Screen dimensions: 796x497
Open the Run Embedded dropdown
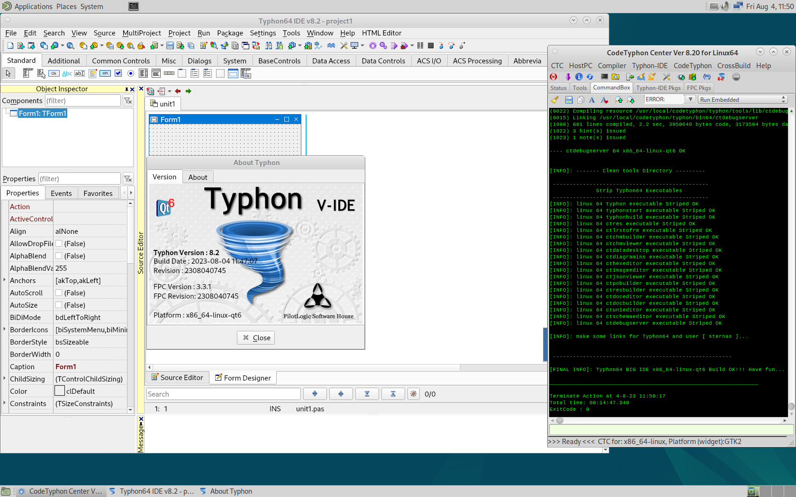tap(742, 99)
